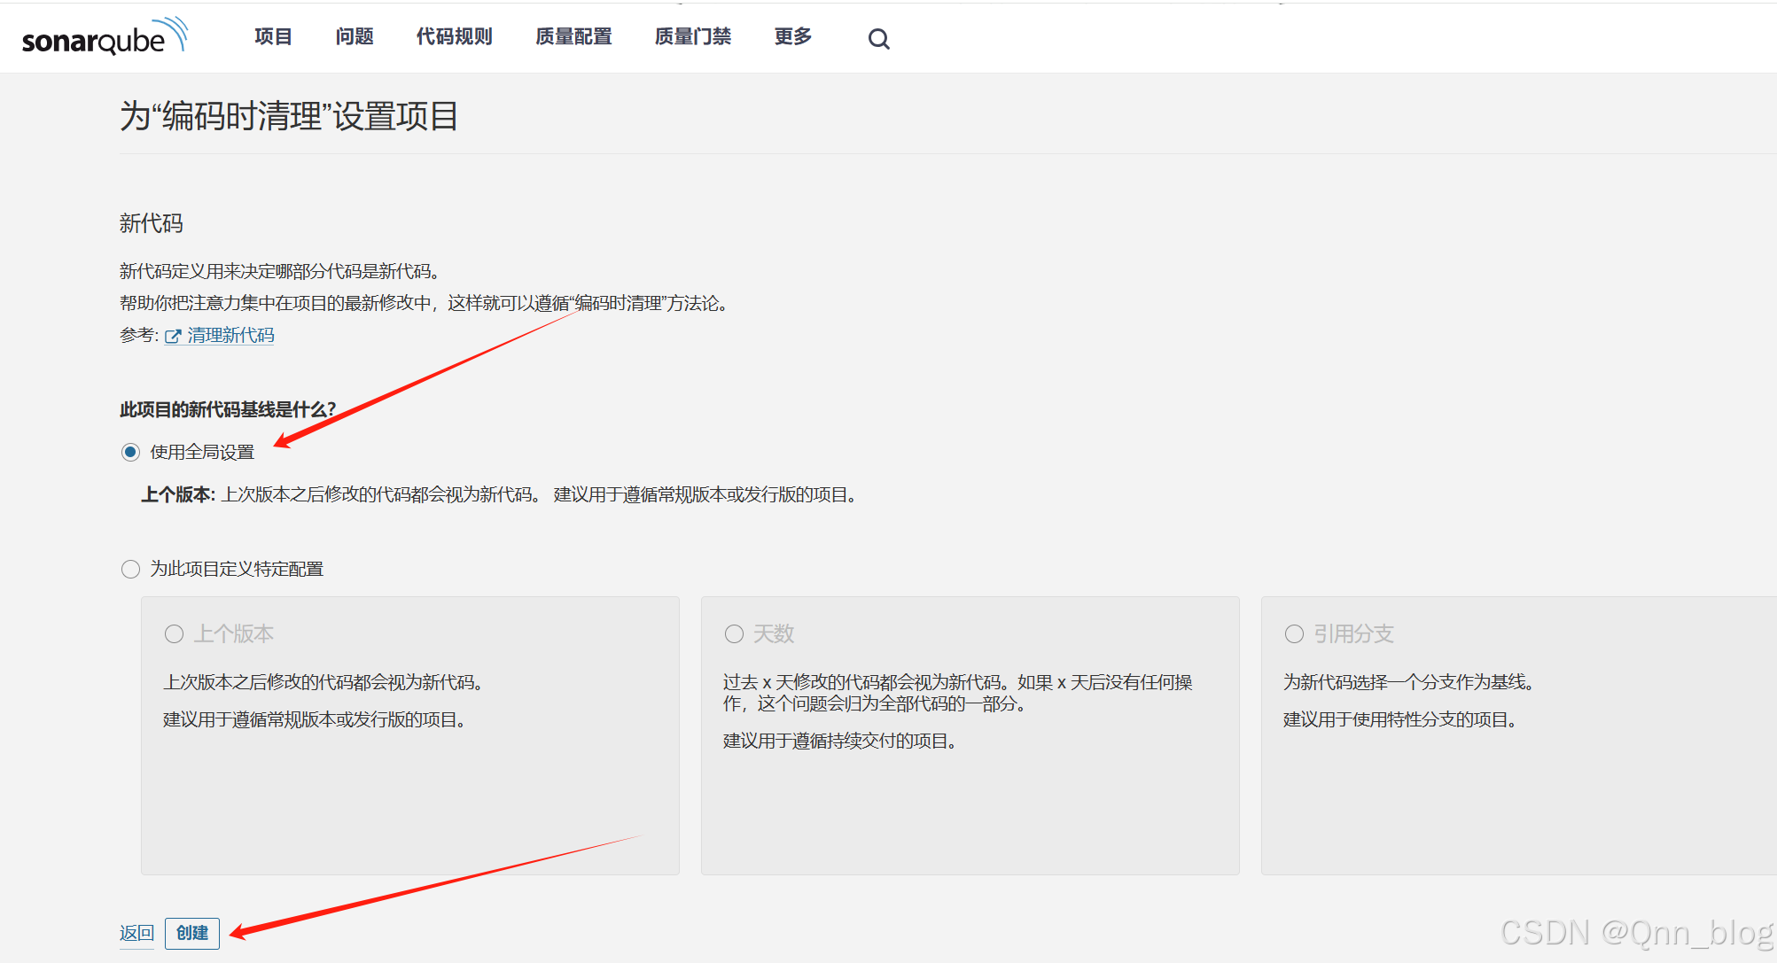Click the SonarQube logo
Image resolution: width=1777 pixels, height=963 pixels.
pyautogui.click(x=105, y=37)
